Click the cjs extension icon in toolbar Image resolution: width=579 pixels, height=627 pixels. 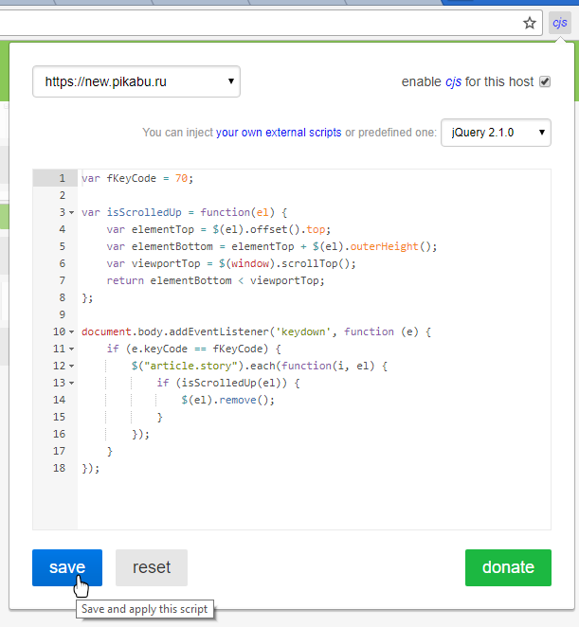[560, 23]
